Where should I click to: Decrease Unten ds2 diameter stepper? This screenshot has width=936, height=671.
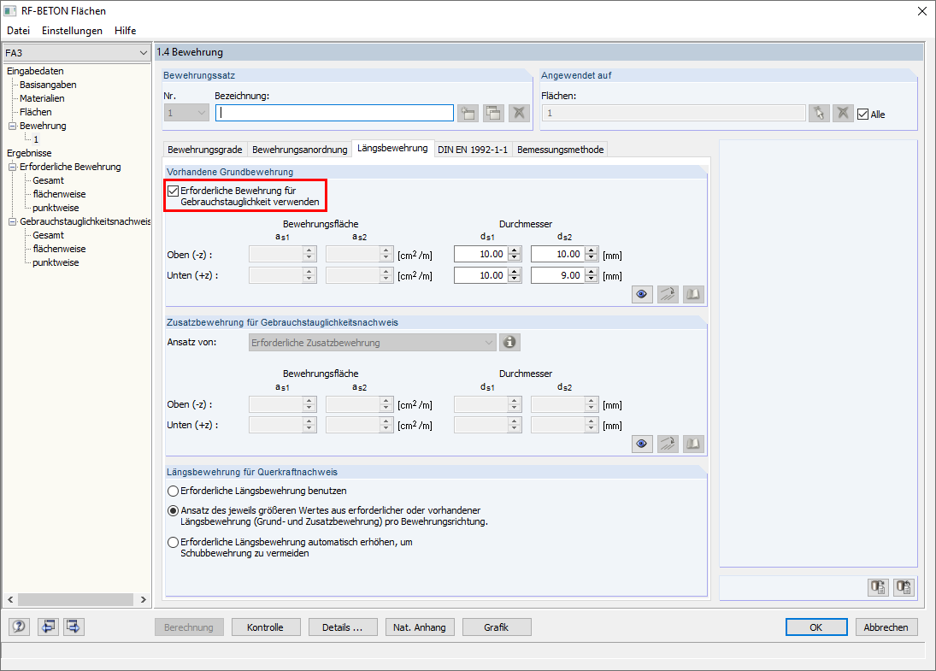coord(591,279)
